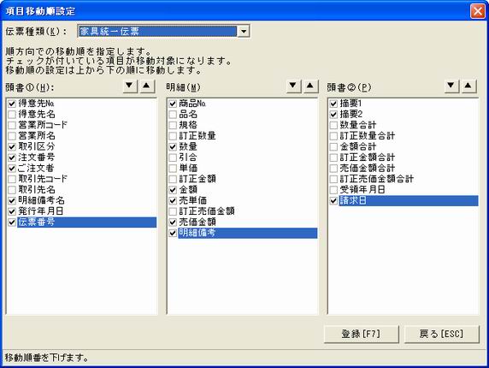Check the 訂正売価金額 checkbox
The width and height of the screenshot is (489, 368).
pyautogui.click(x=173, y=211)
